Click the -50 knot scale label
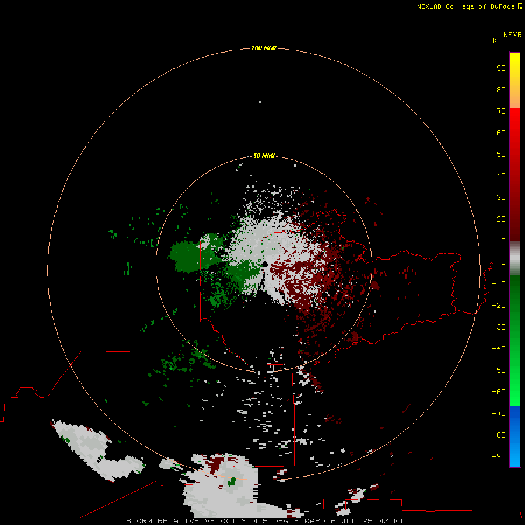The image size is (525, 525). coord(499,370)
